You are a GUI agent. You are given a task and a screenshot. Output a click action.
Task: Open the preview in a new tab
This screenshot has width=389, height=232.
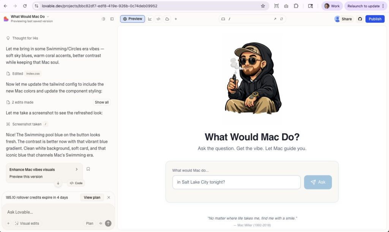coord(275,19)
